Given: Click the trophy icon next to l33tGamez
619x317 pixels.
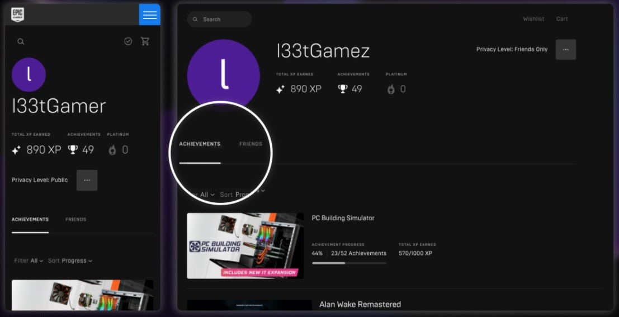Looking at the screenshot, I should click(343, 89).
